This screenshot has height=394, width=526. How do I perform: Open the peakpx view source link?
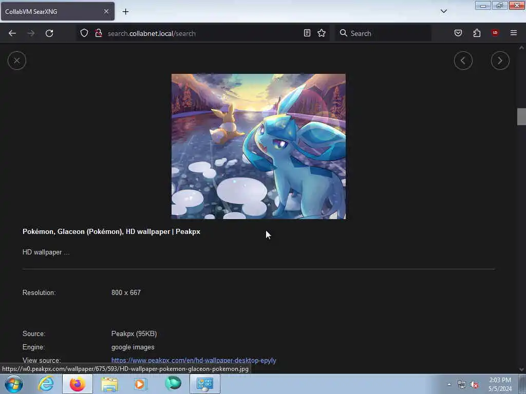click(194, 361)
